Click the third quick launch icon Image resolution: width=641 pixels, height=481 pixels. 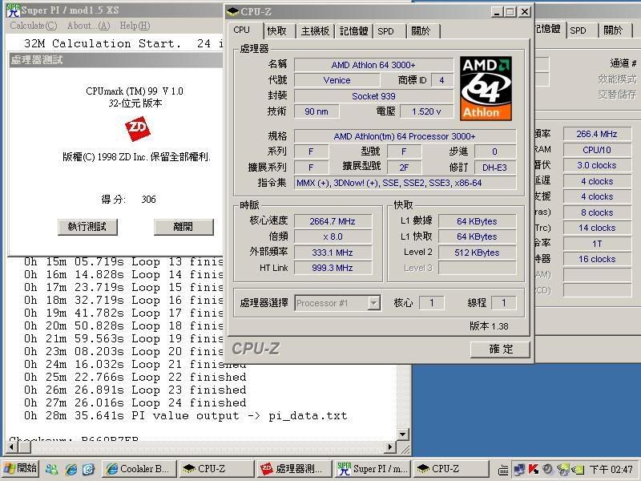88,469
